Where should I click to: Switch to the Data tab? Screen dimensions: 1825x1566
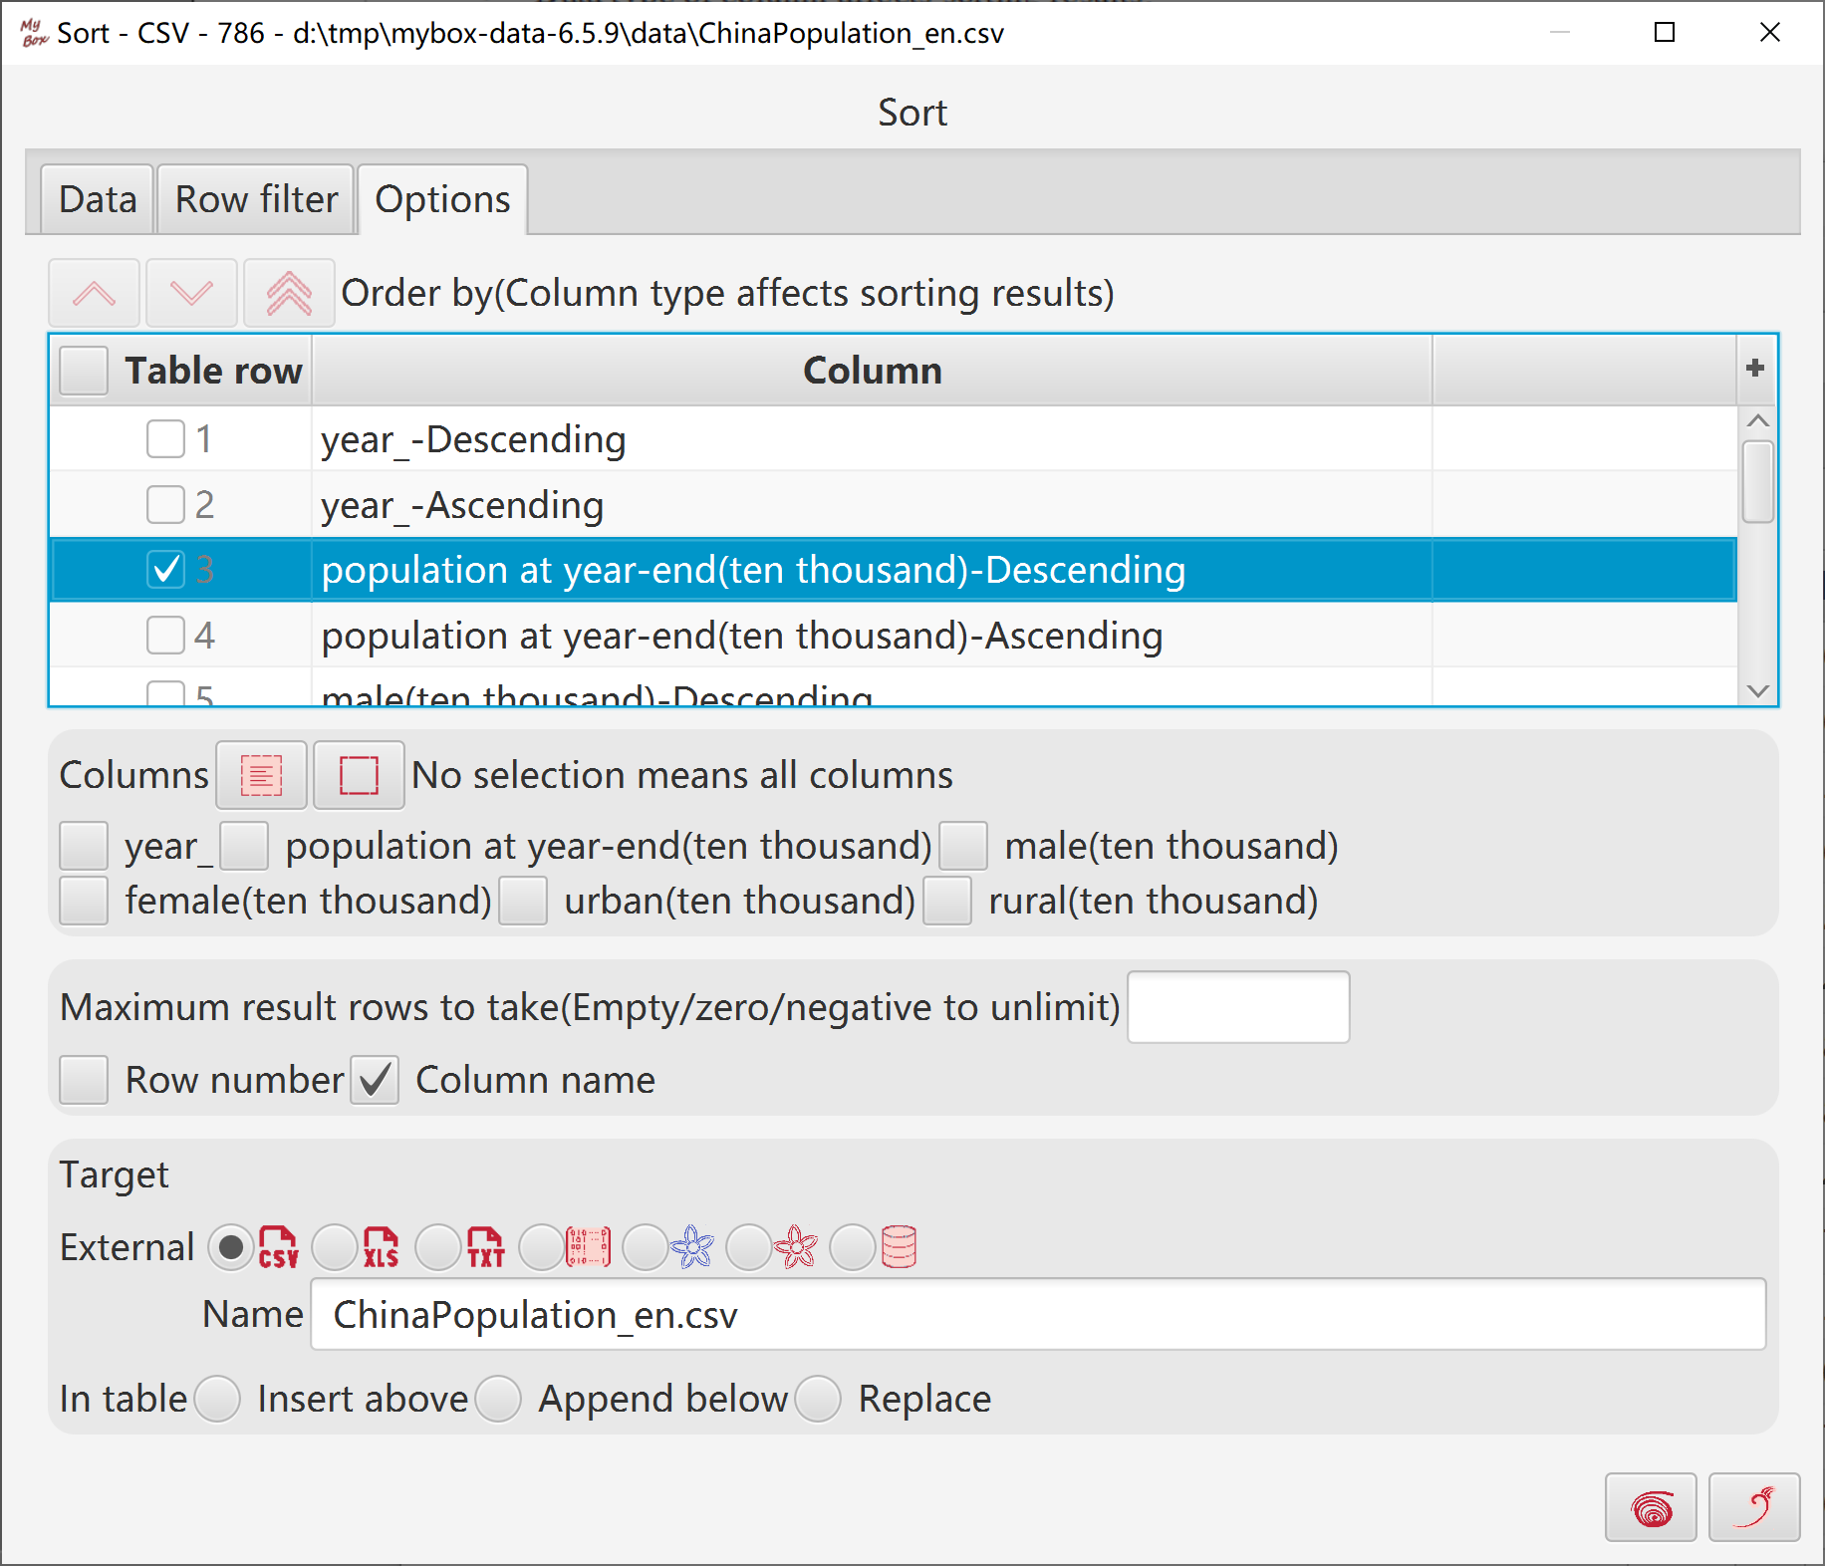98,199
